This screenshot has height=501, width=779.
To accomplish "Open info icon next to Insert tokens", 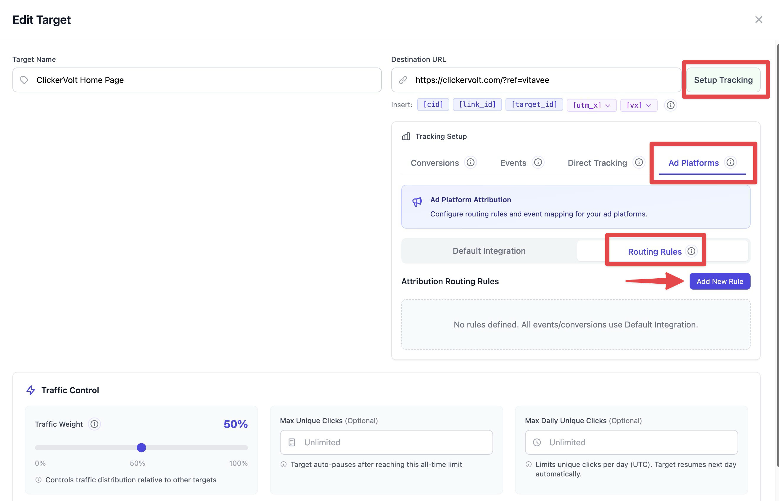I will [x=670, y=105].
